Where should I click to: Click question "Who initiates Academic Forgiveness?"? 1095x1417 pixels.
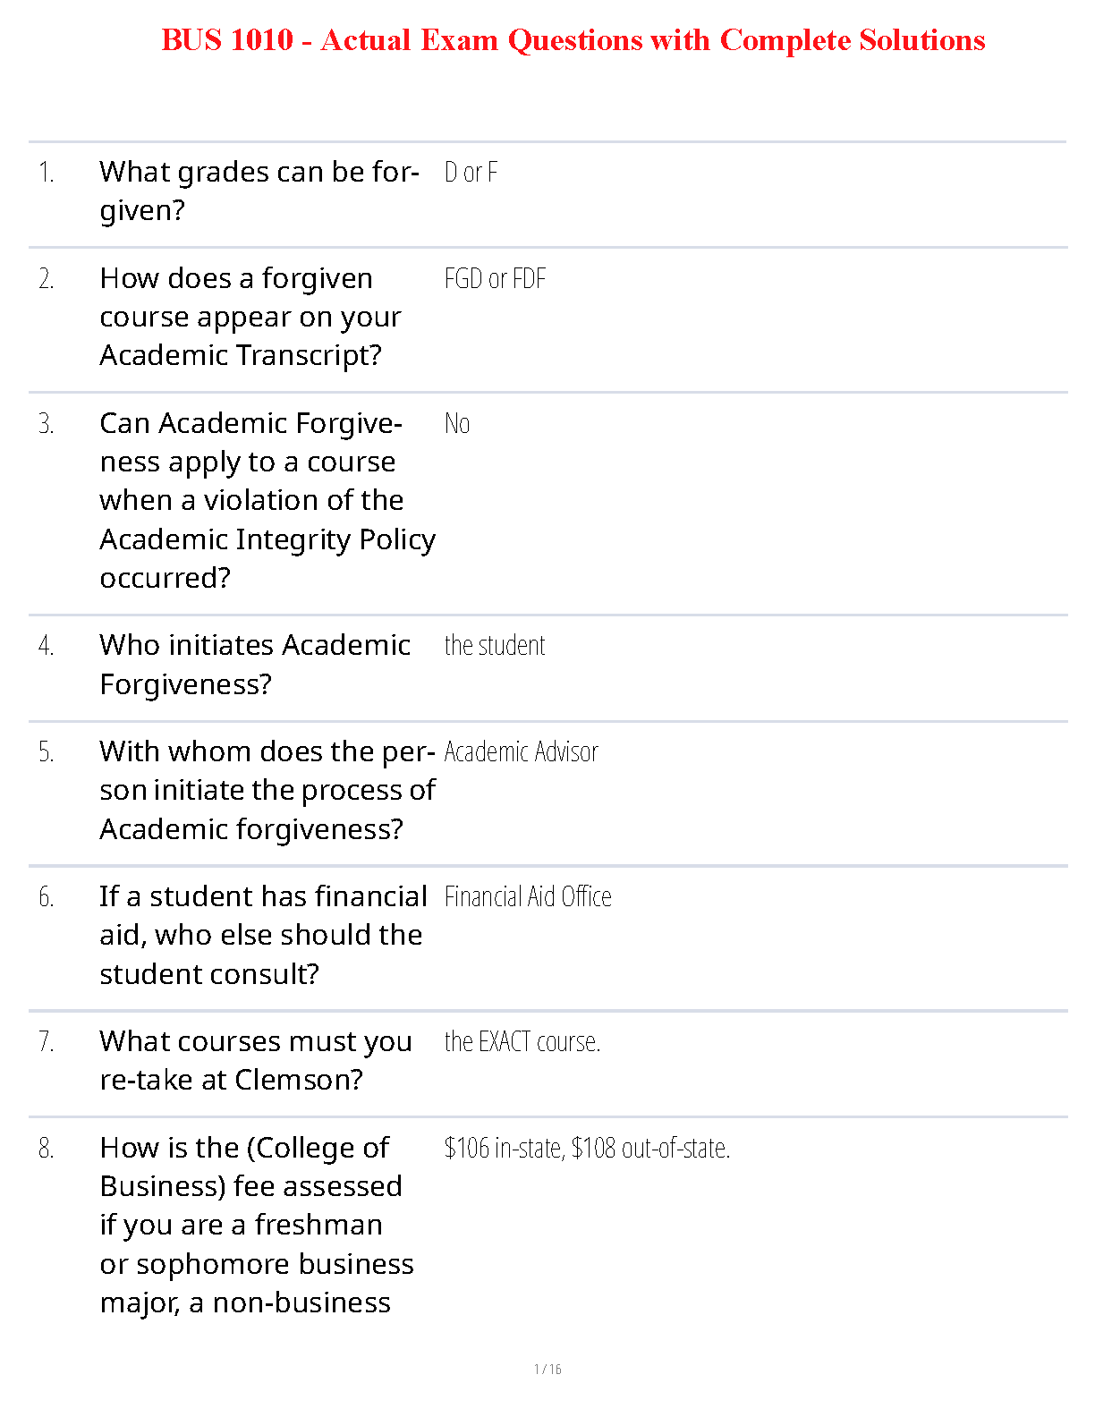(x=254, y=664)
